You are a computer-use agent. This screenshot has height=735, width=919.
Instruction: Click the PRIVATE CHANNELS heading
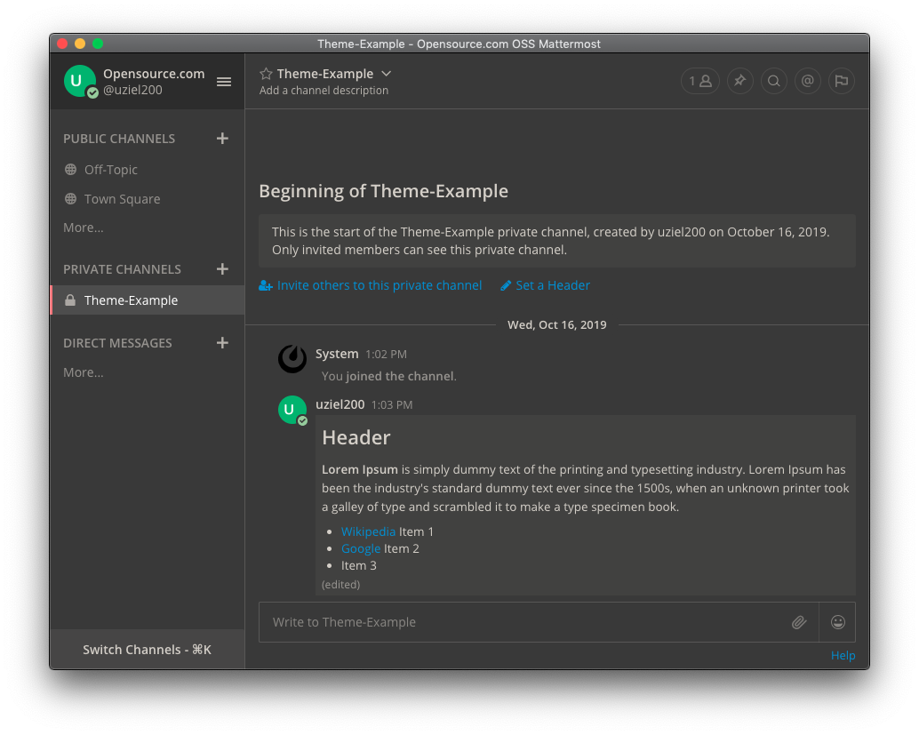(x=122, y=269)
